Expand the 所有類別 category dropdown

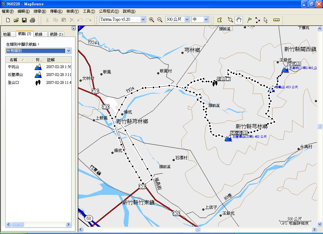tap(68, 51)
